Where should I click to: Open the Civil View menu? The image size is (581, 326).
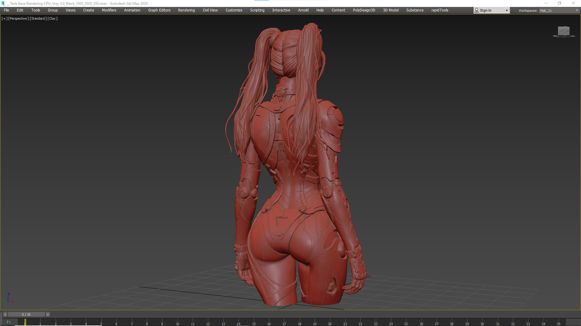(x=210, y=10)
